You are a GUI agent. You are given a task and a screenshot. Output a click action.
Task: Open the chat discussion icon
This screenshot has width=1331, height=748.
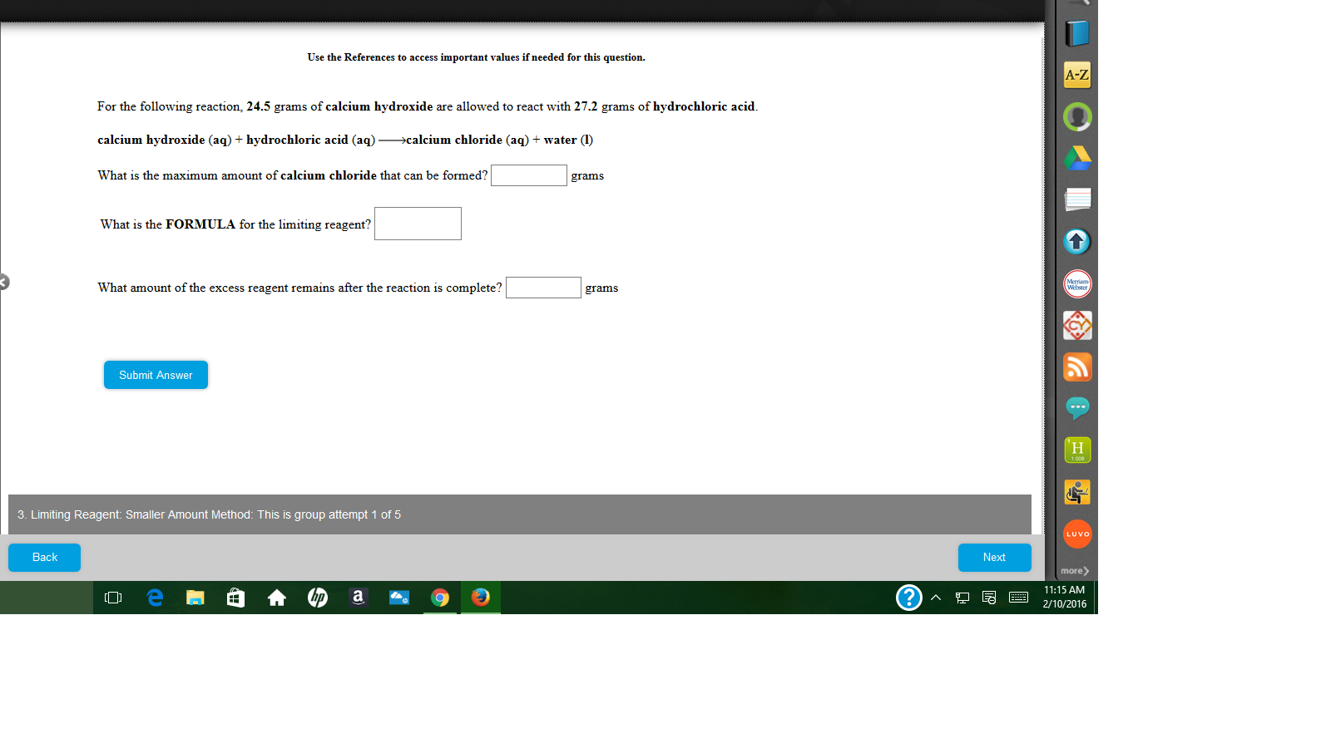[x=1076, y=408]
